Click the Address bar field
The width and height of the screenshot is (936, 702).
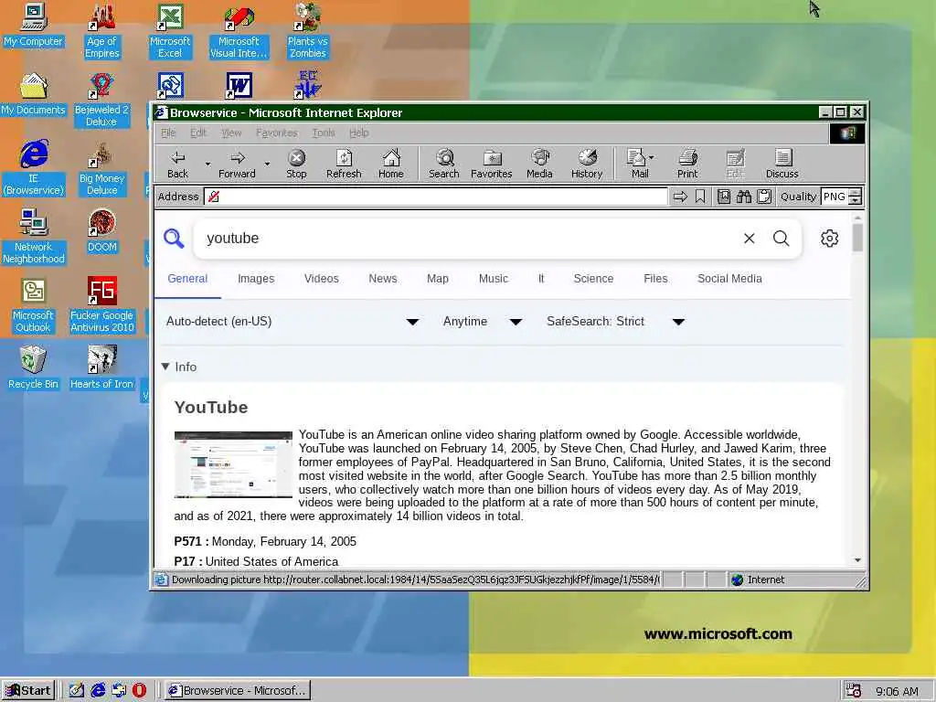tap(436, 197)
